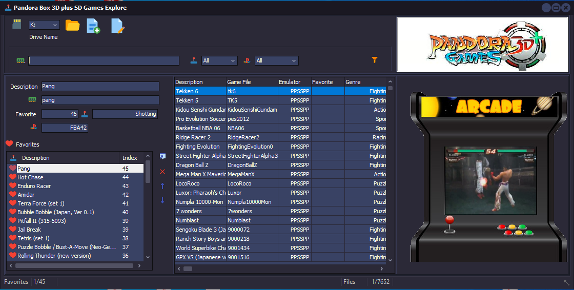Click the add new file icon

point(93,26)
